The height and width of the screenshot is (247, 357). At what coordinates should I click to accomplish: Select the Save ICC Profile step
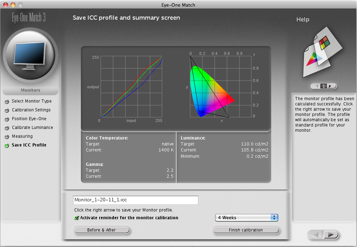tap(29, 145)
